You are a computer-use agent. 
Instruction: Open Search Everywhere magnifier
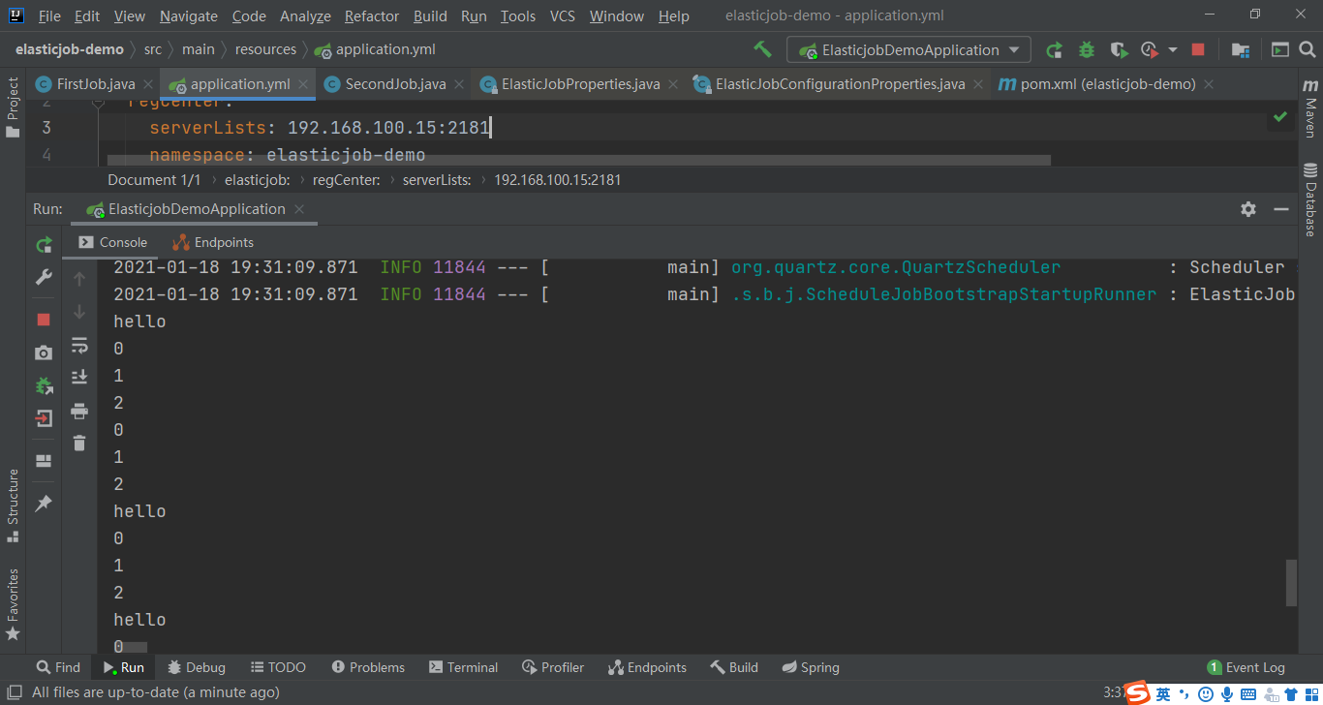[1309, 49]
